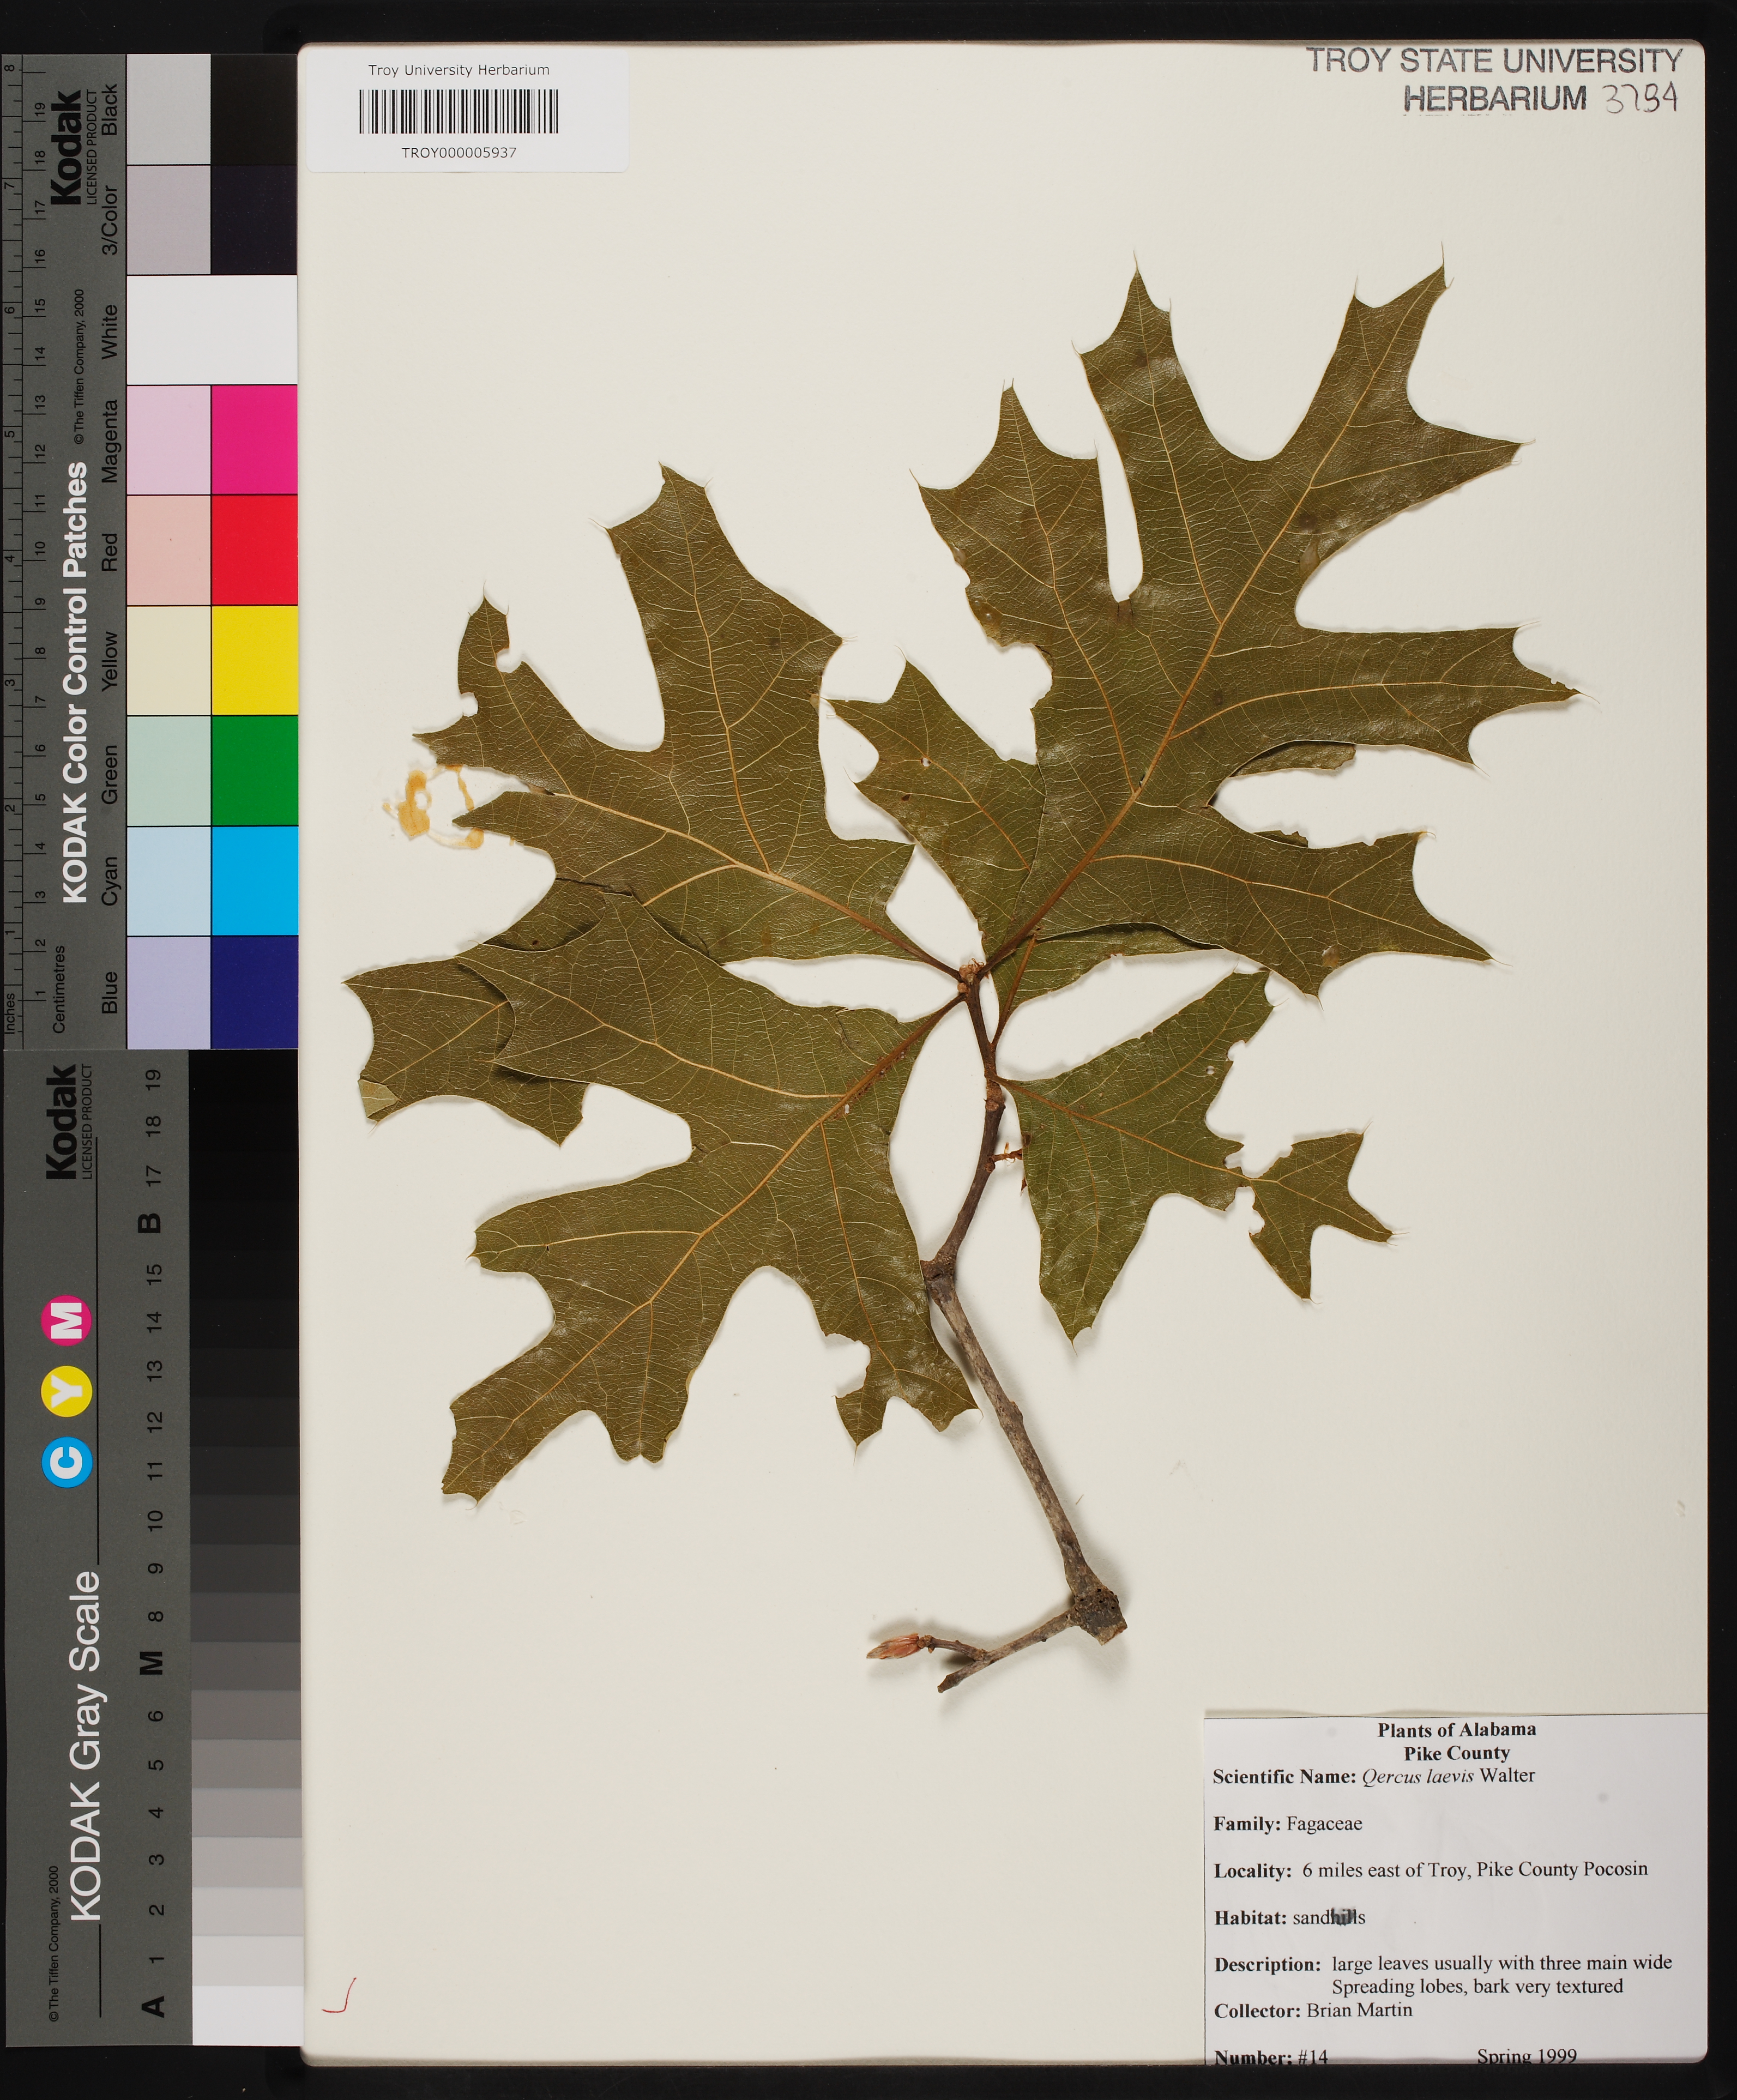The image size is (1737, 2100).
Task: Click the pale lavender blue tint patch
Action: pos(168,992)
